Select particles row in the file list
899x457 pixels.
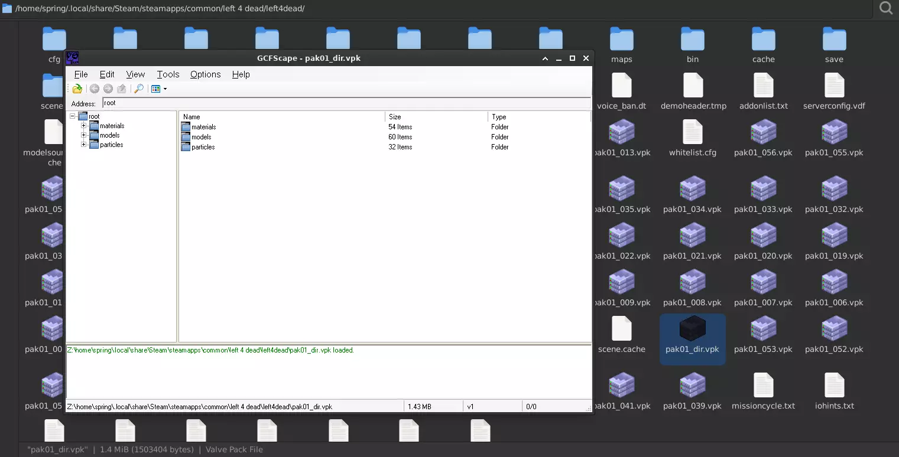198,147
